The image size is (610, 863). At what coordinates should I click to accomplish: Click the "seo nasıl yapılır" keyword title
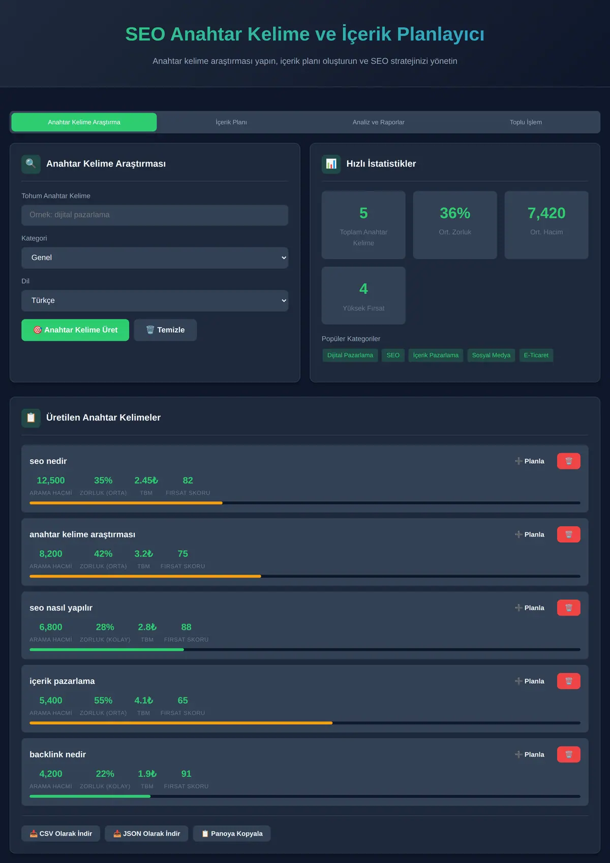tap(61, 608)
